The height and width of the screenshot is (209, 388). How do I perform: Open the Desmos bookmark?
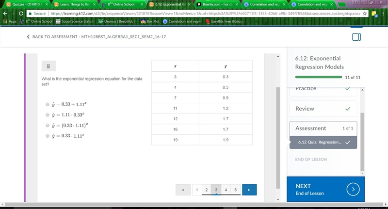pos(117,21)
